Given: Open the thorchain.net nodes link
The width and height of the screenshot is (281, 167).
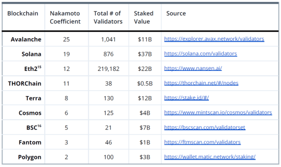Looking at the screenshot, I should (x=201, y=83).
